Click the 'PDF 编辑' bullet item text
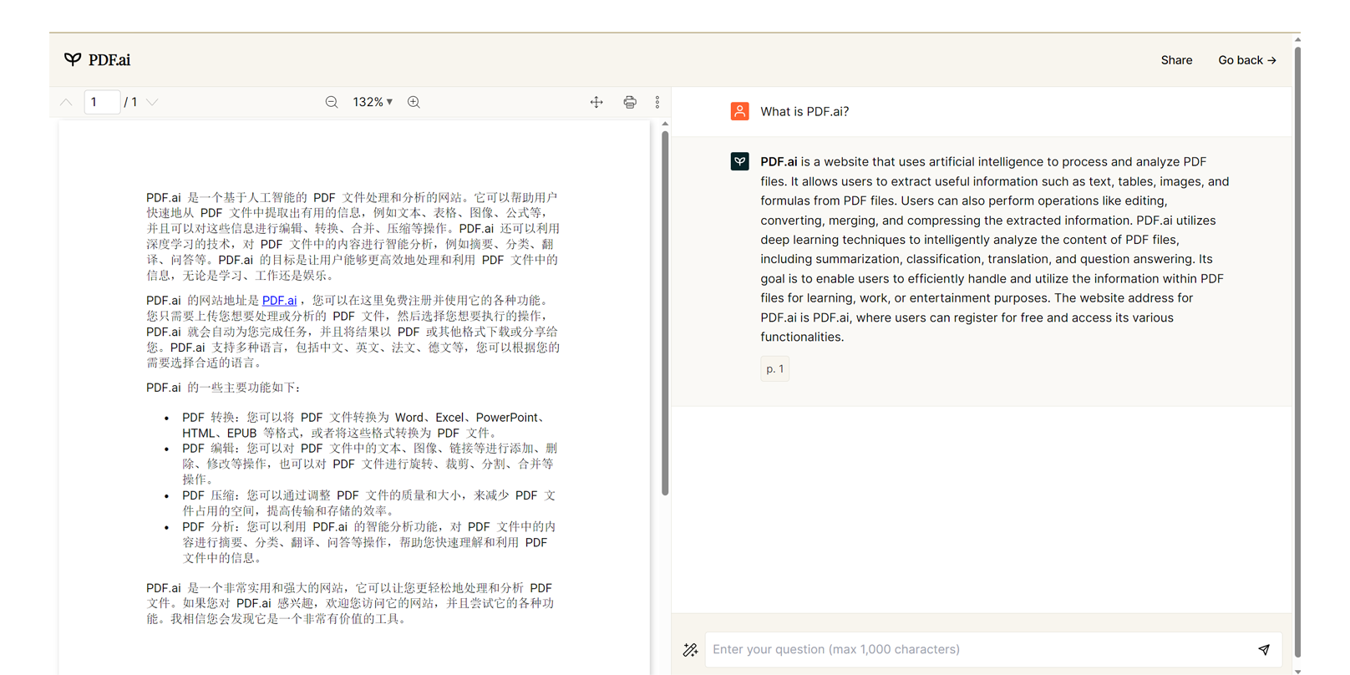The width and height of the screenshot is (1350, 675). point(369,464)
